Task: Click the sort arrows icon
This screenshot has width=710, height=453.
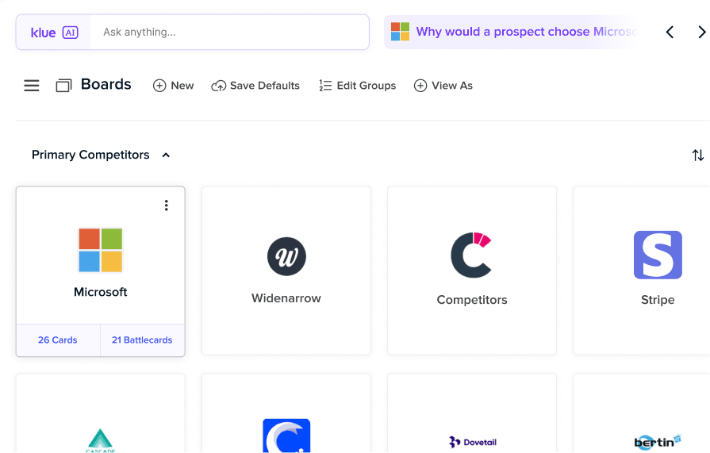Action: tap(697, 155)
